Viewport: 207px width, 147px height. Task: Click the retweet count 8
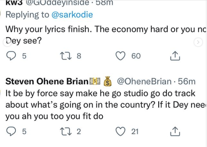[79, 56]
